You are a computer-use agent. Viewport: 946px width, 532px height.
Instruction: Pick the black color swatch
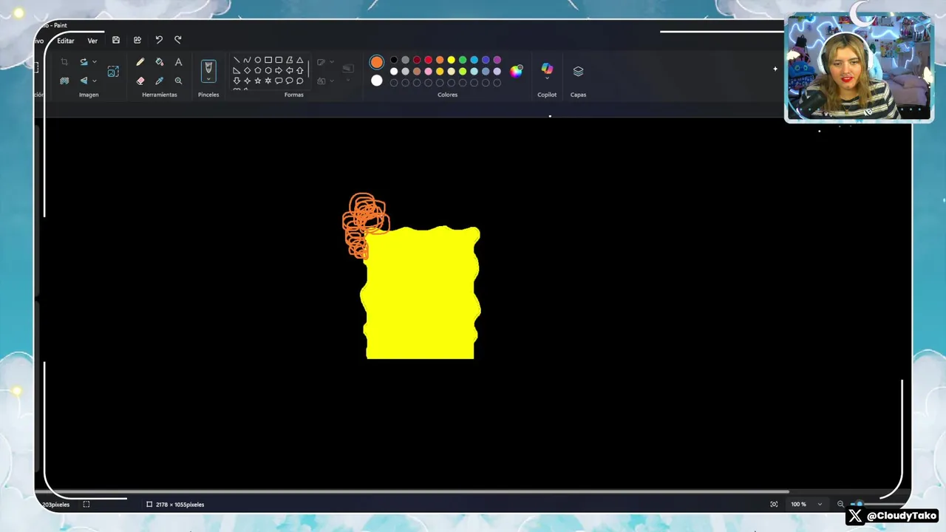[x=394, y=60]
